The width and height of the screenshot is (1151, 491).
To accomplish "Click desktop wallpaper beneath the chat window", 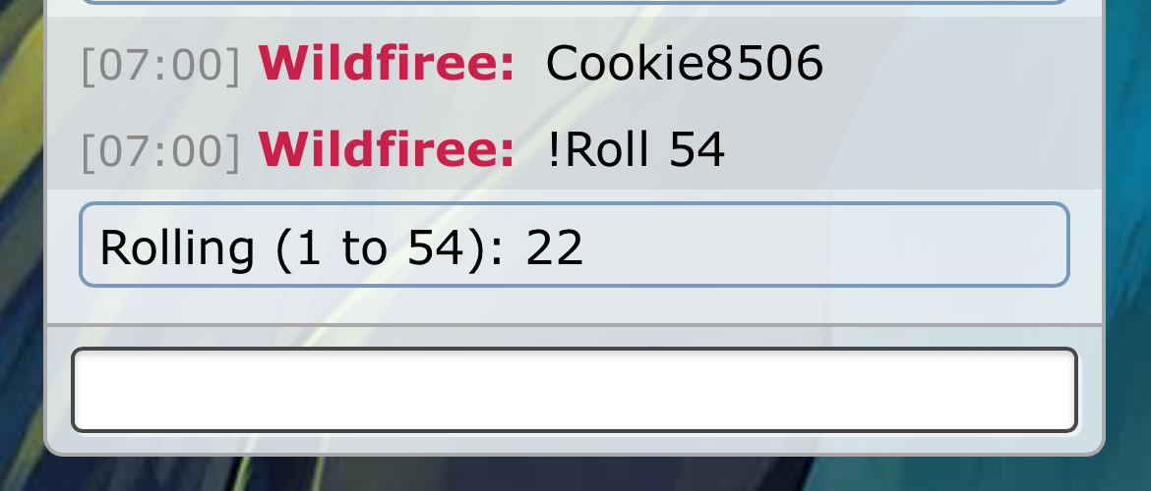I will [x=575, y=475].
